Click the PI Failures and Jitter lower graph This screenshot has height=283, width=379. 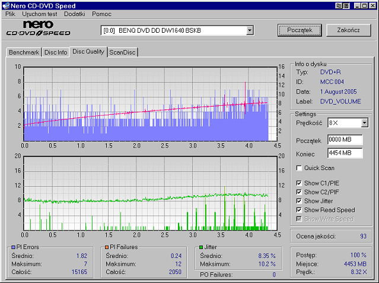[x=150, y=193]
